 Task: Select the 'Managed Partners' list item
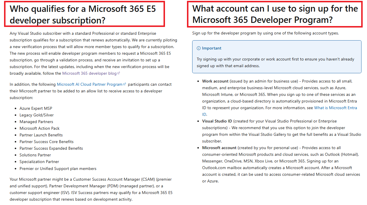coord(36,122)
